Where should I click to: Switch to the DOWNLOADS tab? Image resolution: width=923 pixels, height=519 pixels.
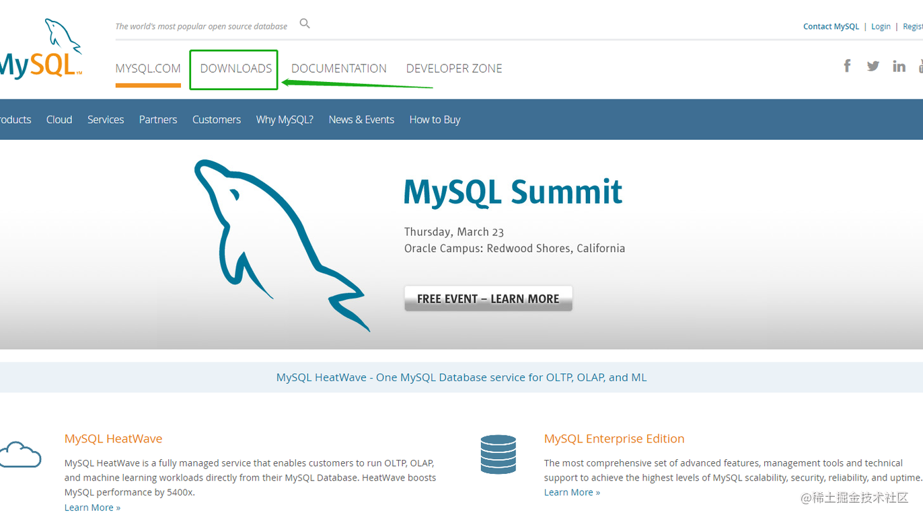click(235, 68)
